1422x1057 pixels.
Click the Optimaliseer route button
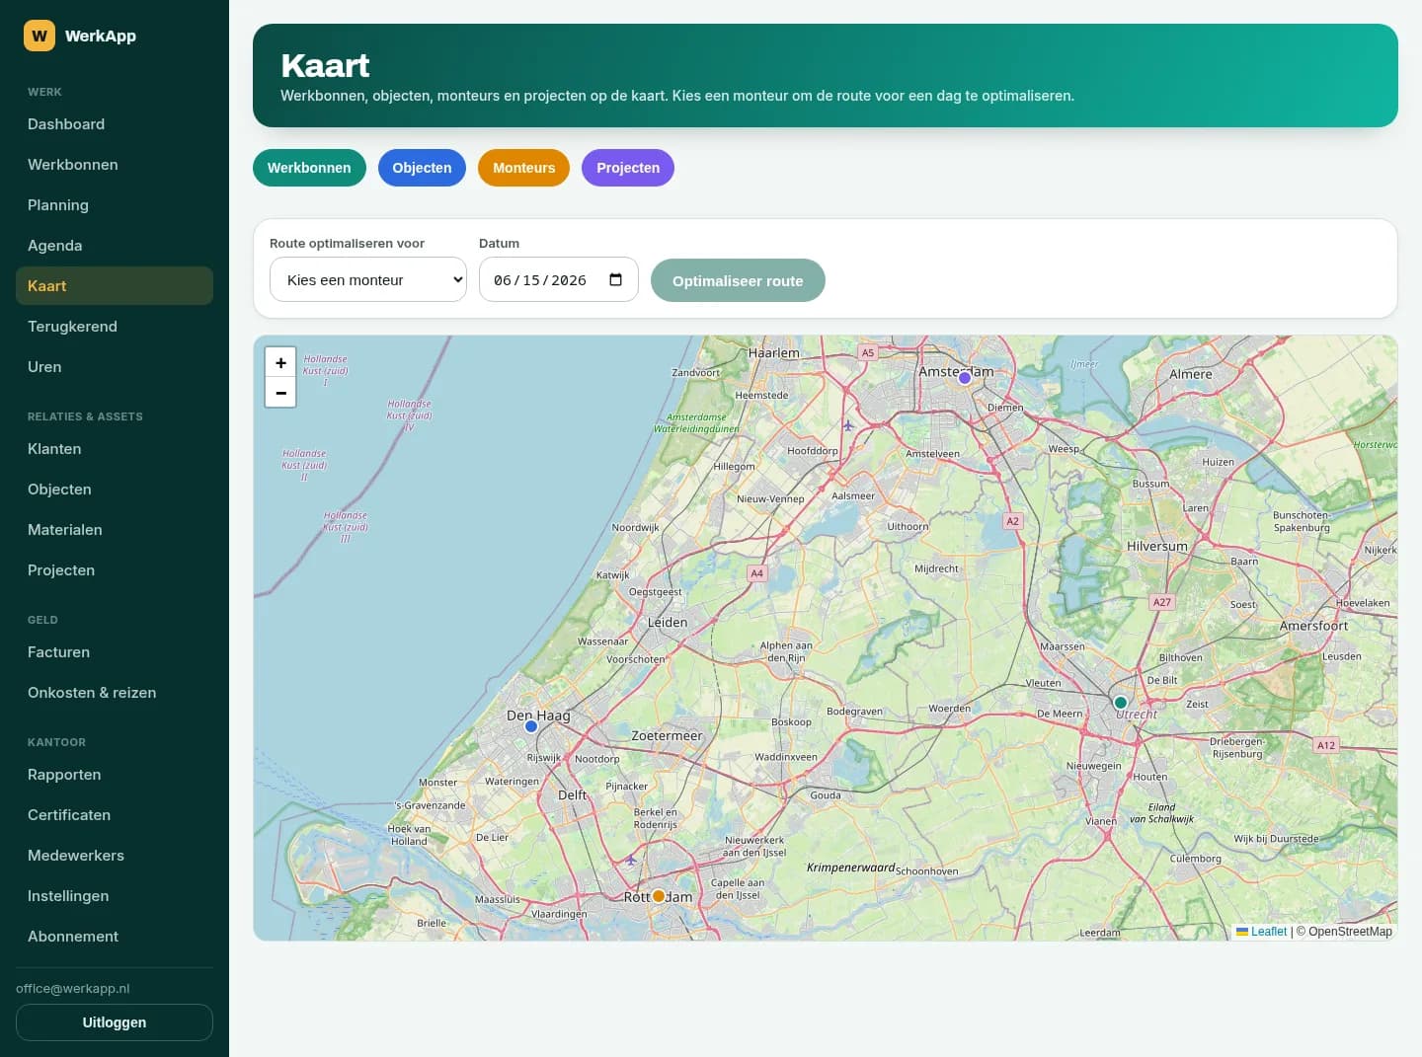click(738, 280)
